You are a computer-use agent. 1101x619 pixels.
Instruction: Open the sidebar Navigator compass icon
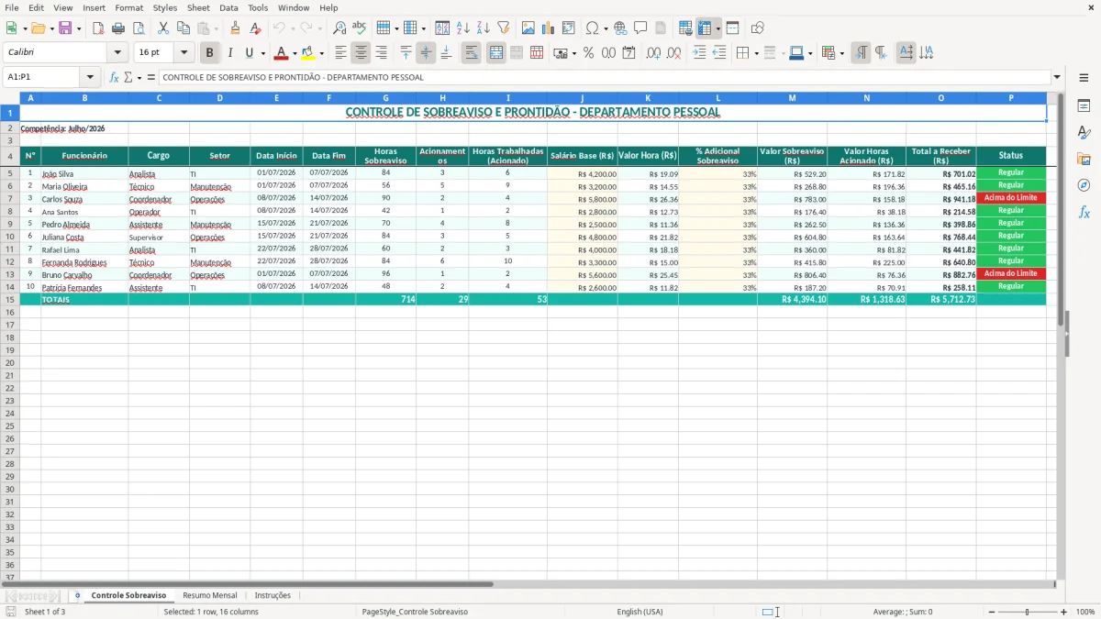coord(1084,185)
